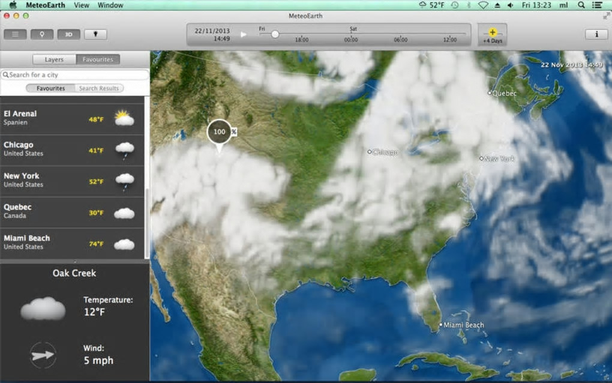Open the MeteoEarth app menu
The height and width of the screenshot is (383, 612).
(45, 5)
